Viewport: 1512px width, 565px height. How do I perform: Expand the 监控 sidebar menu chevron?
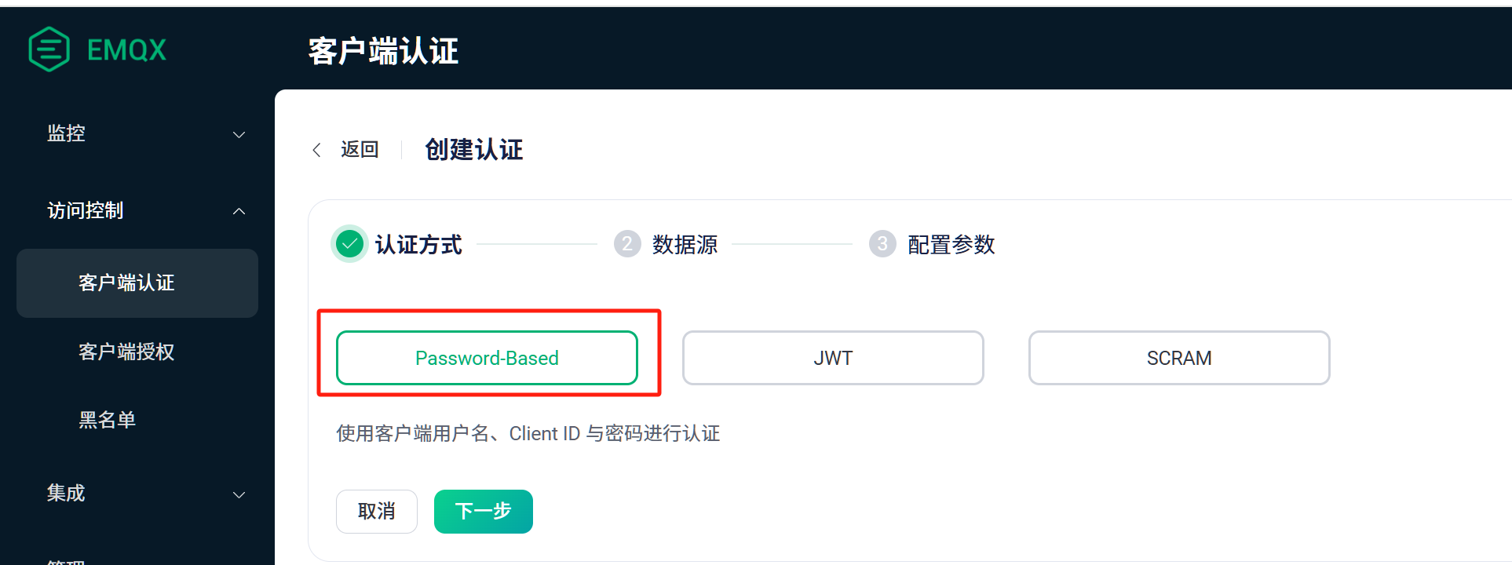(239, 135)
